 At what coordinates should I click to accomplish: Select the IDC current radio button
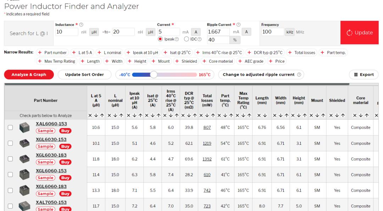pos(187,39)
